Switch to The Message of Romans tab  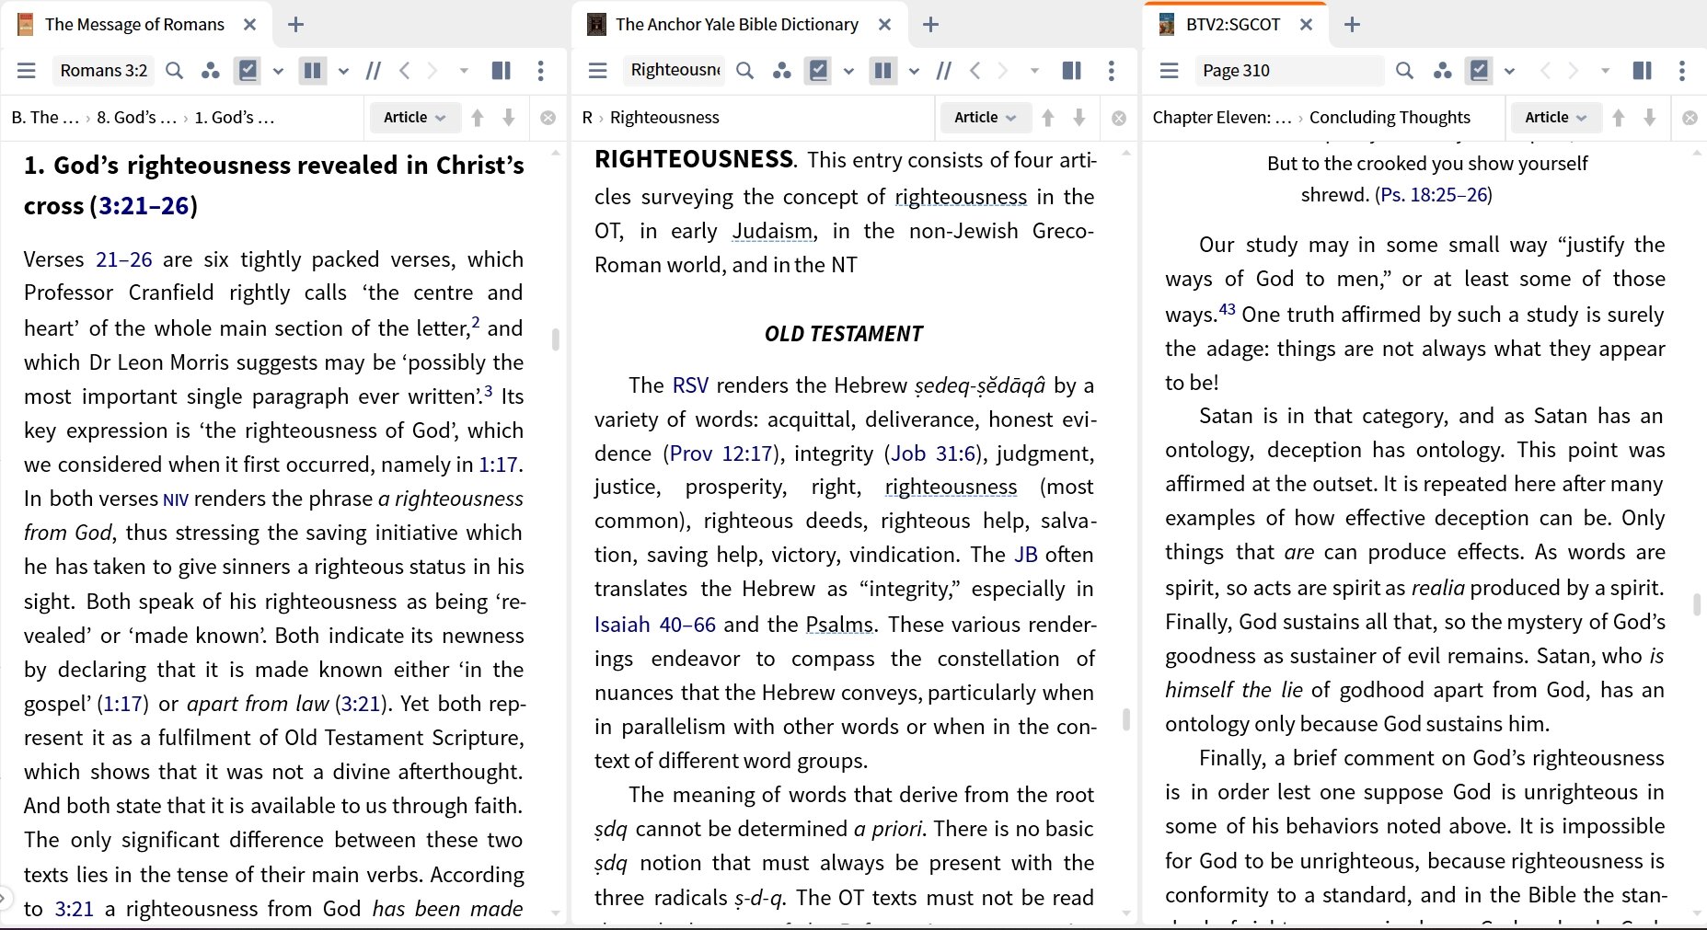click(x=134, y=25)
